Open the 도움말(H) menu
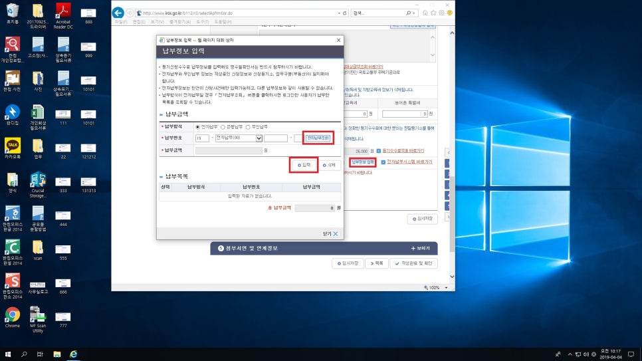Screen dimensions: 642x361 [223, 22]
